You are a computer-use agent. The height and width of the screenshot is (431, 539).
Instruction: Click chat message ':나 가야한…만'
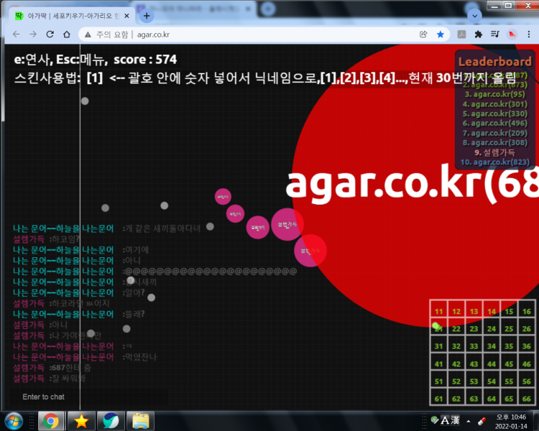point(75,335)
